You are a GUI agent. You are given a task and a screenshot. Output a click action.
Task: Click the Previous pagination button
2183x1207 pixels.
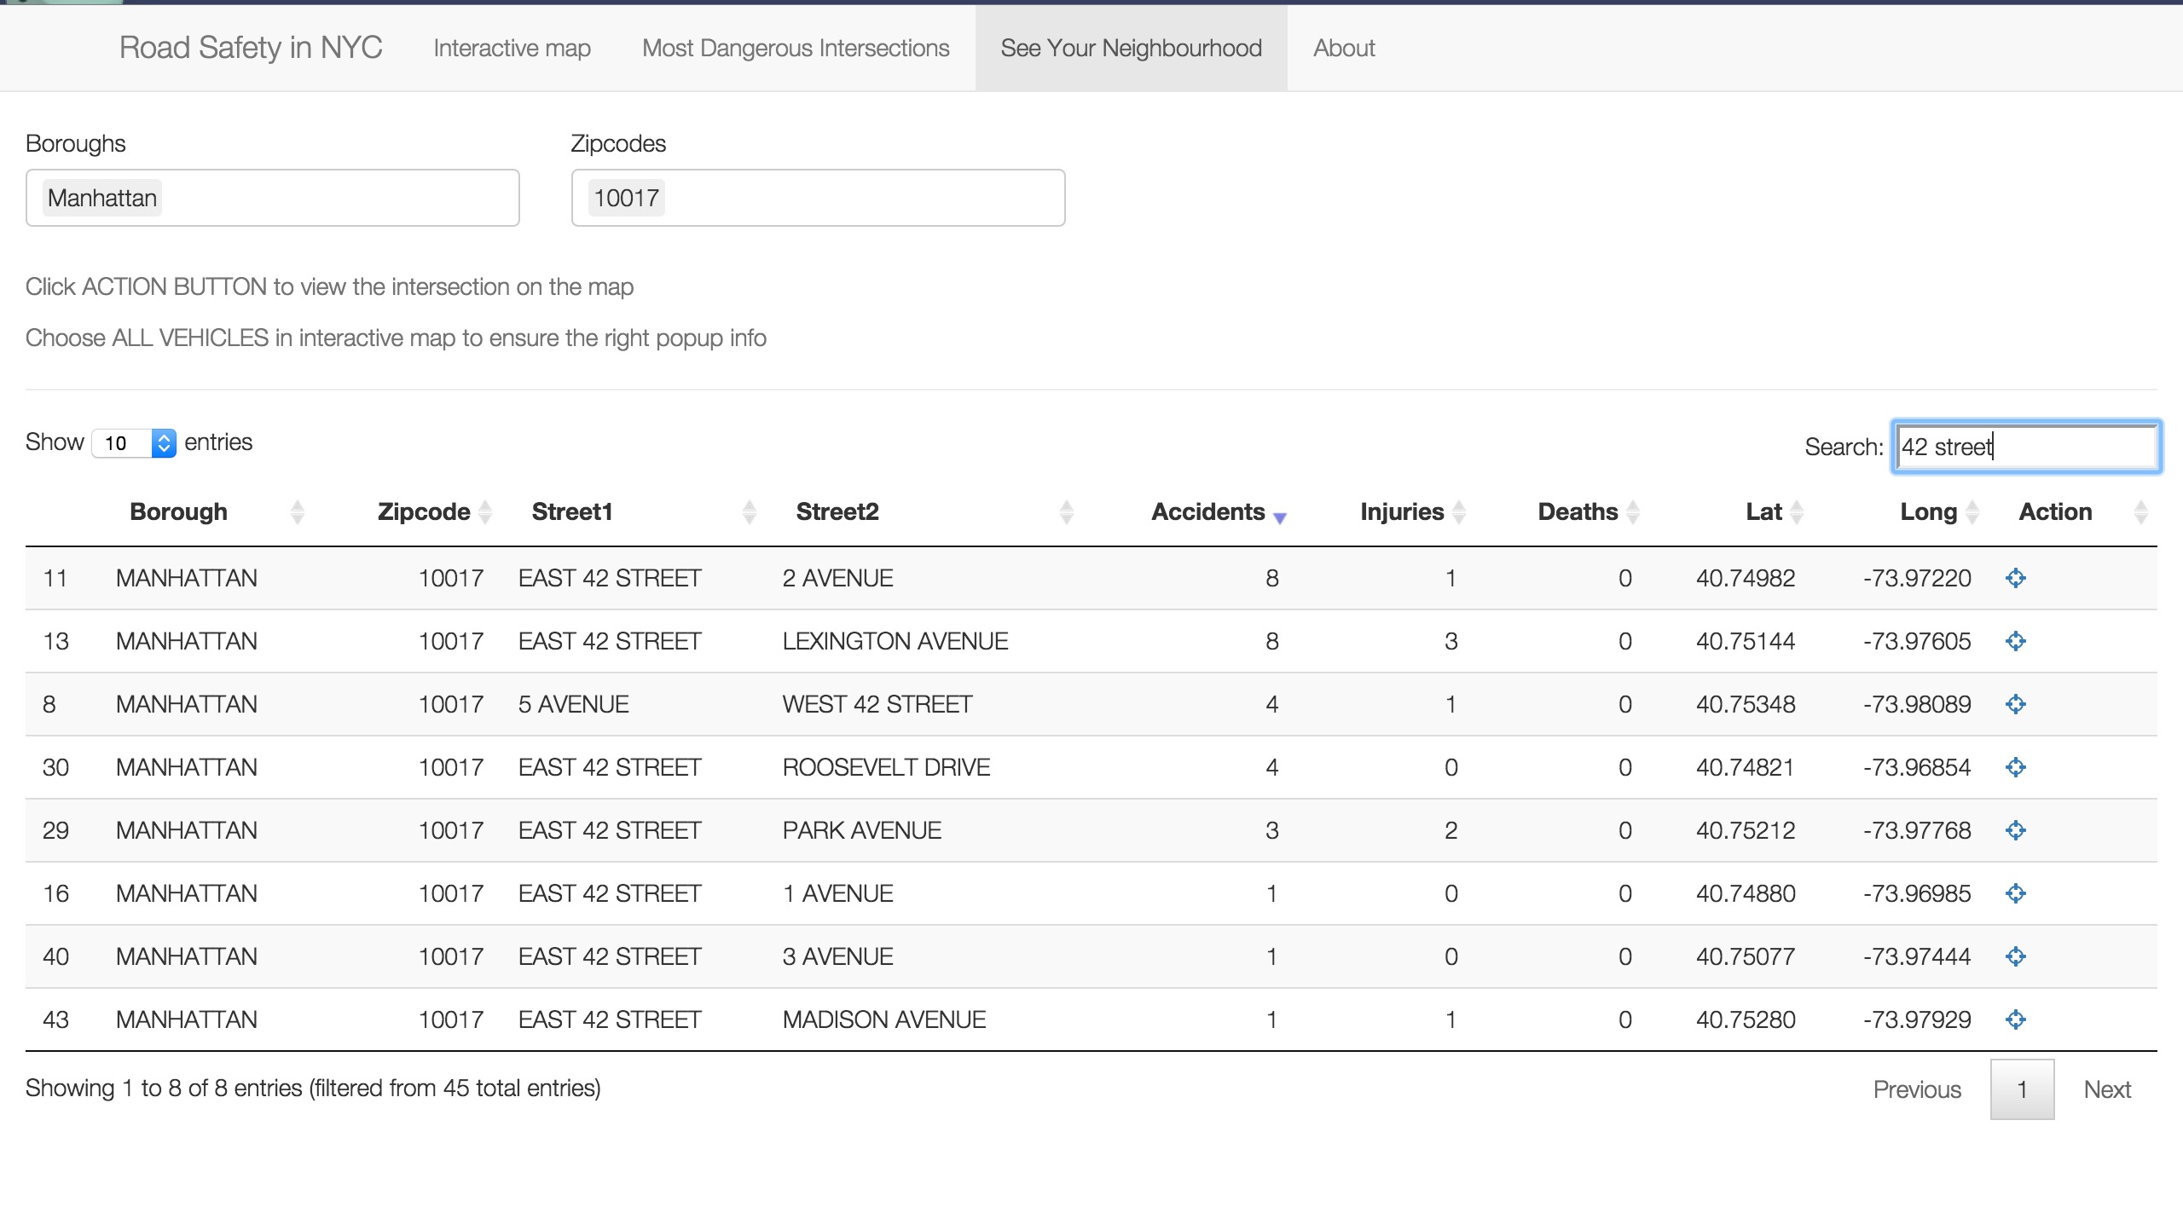pyautogui.click(x=1917, y=1089)
